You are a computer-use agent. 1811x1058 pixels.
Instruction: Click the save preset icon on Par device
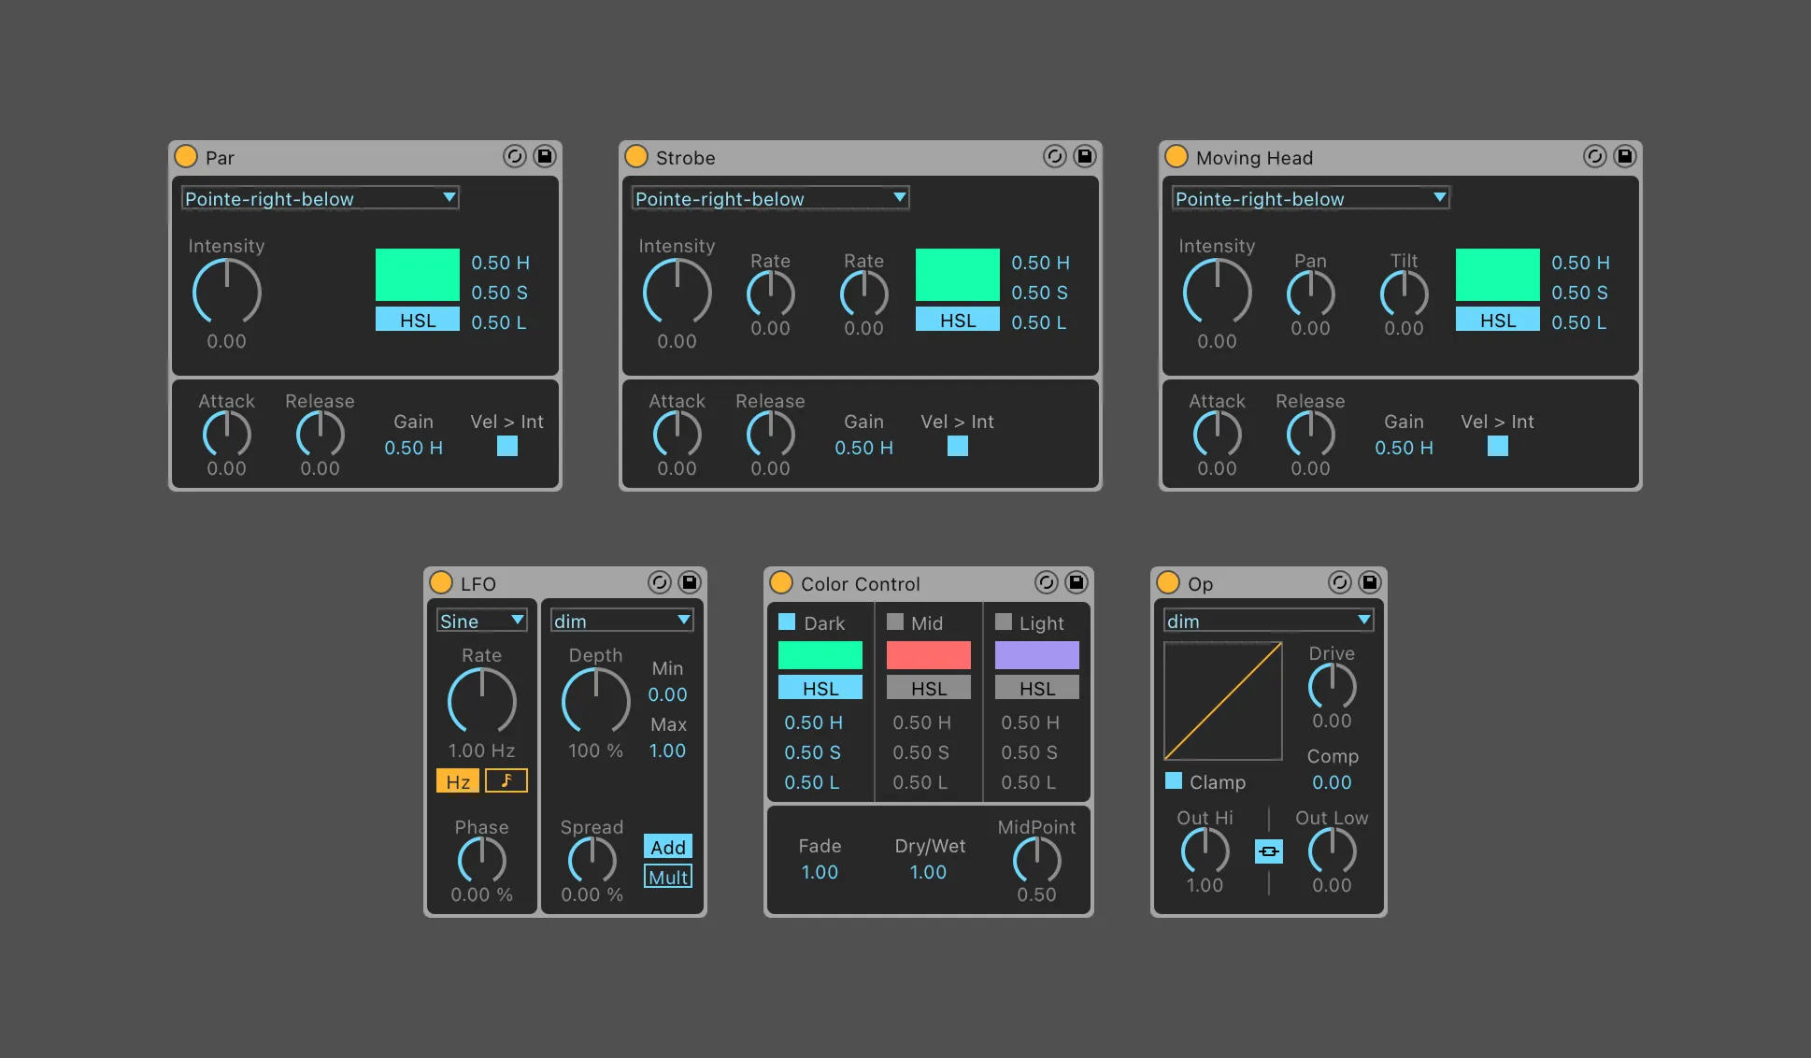click(544, 156)
